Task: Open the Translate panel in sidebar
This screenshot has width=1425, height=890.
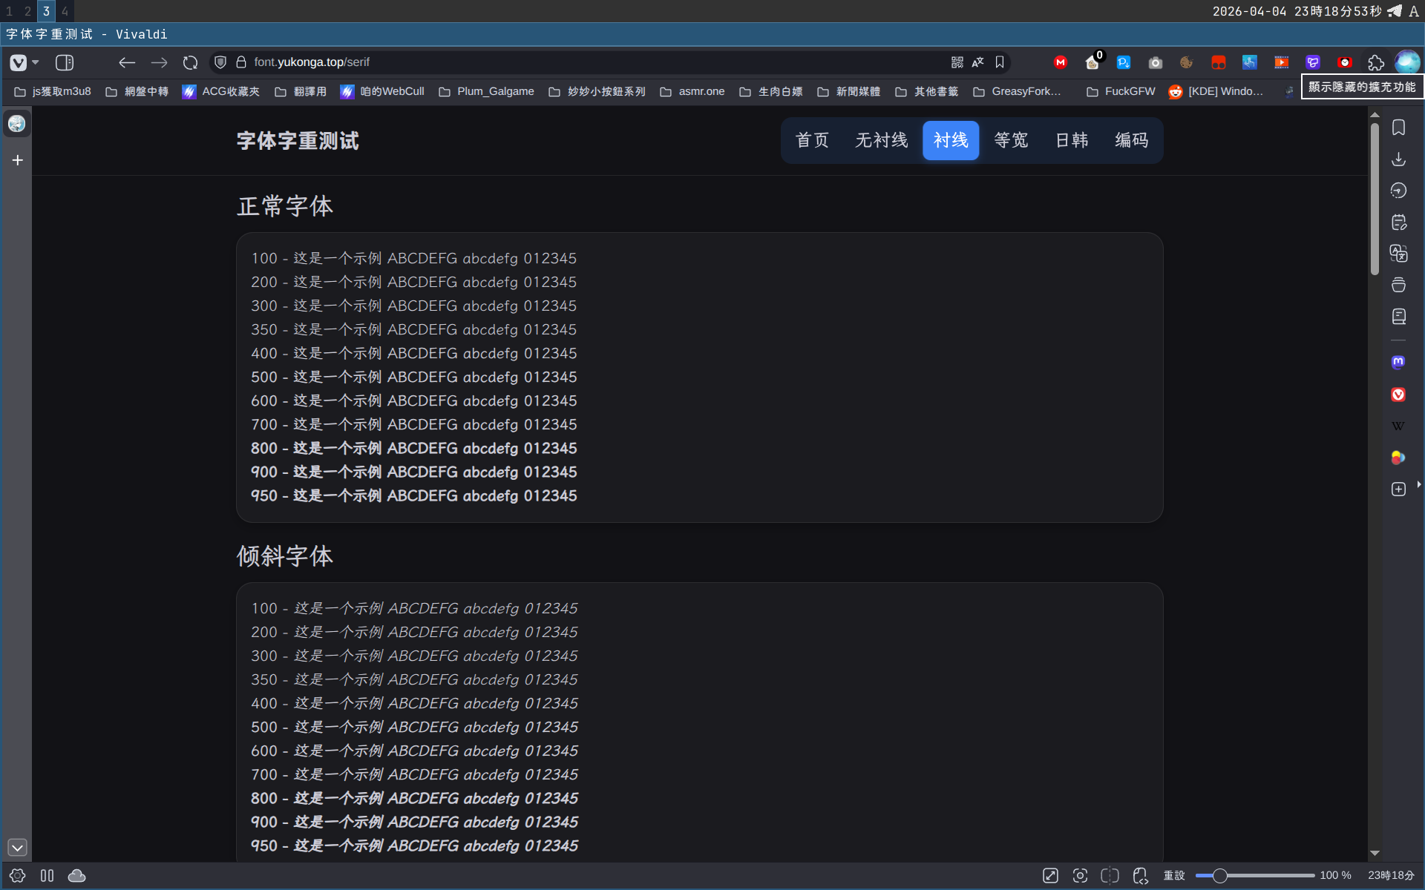Action: pos(1398,253)
